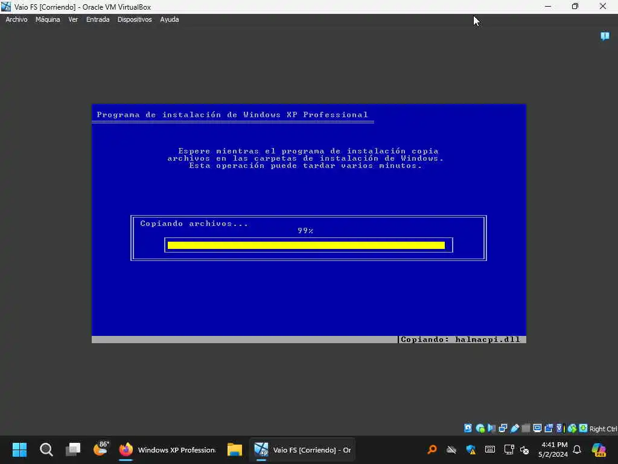This screenshot has width=618, height=464.
Task: Open File Explorer from the taskbar
Action: [235, 449]
